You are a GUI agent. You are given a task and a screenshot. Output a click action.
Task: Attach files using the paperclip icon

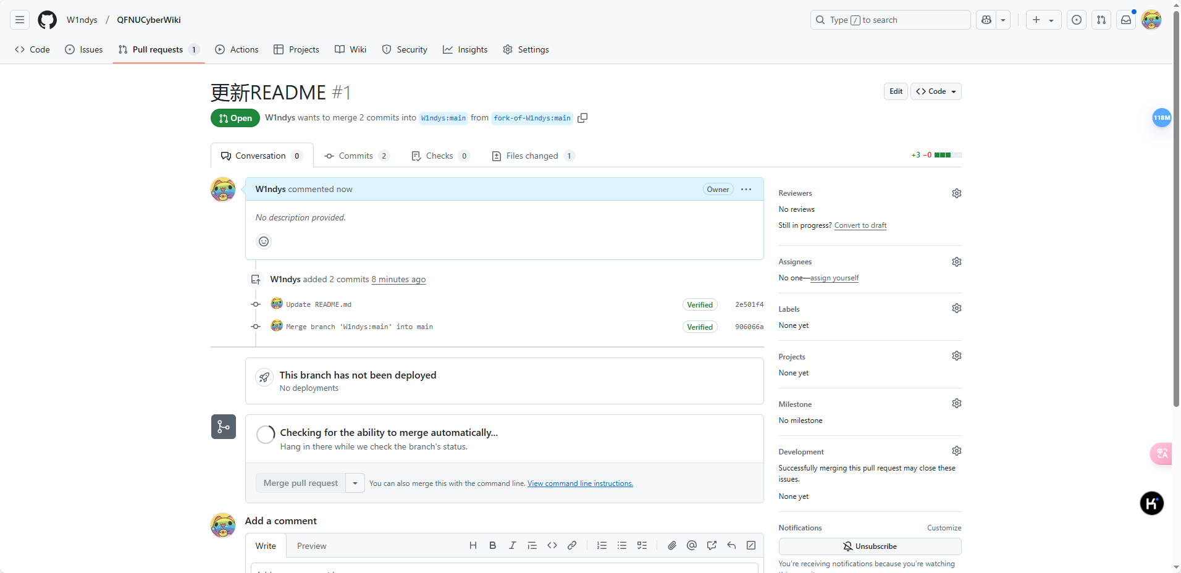(672, 545)
